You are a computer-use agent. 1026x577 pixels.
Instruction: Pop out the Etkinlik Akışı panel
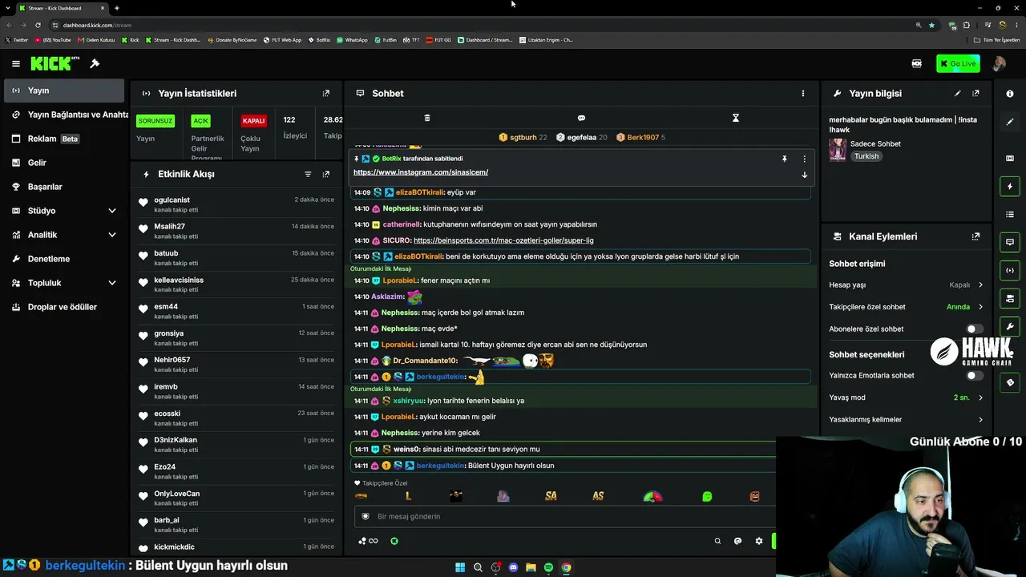point(325,174)
